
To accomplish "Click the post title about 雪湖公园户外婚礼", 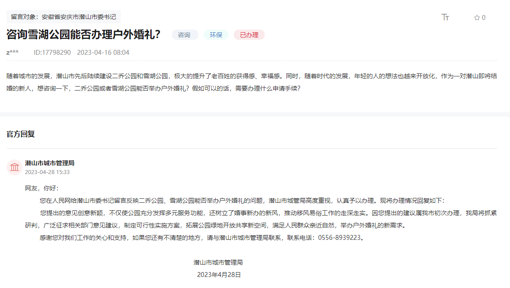I will (84, 35).
